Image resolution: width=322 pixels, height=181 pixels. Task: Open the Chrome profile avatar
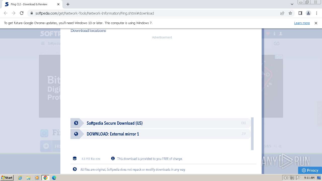click(308, 13)
